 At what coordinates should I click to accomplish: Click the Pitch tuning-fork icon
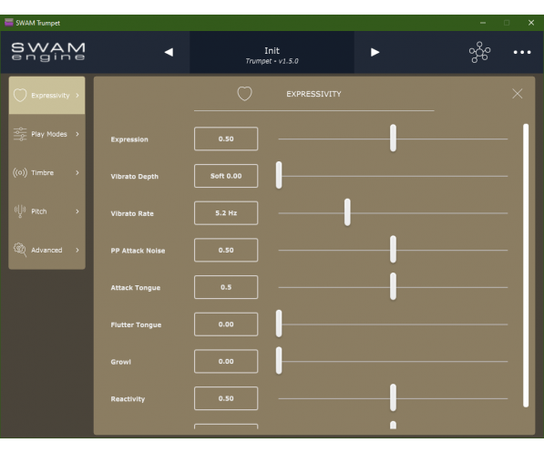[20, 211]
